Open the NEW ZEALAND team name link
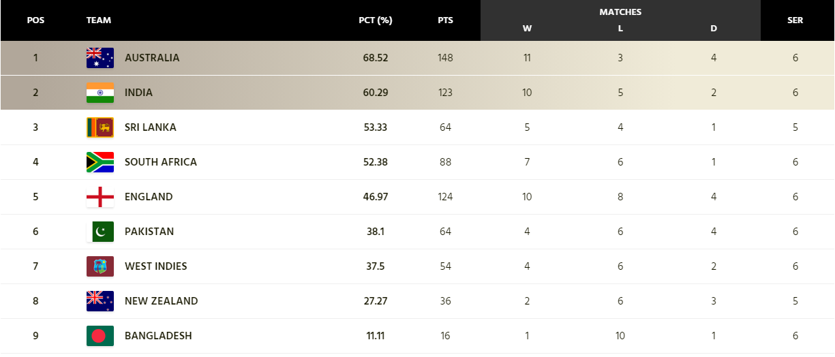This screenshot has width=835, height=357. [162, 301]
